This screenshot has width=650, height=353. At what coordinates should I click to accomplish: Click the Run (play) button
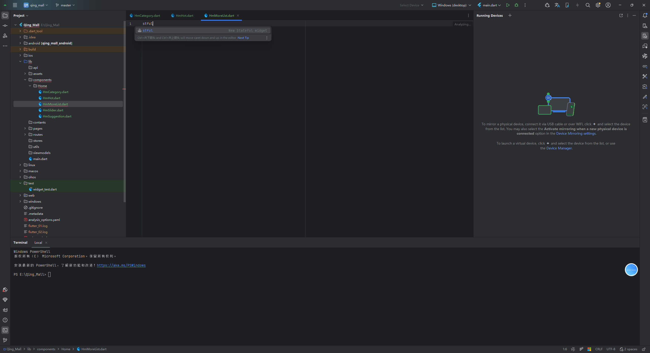(x=508, y=5)
